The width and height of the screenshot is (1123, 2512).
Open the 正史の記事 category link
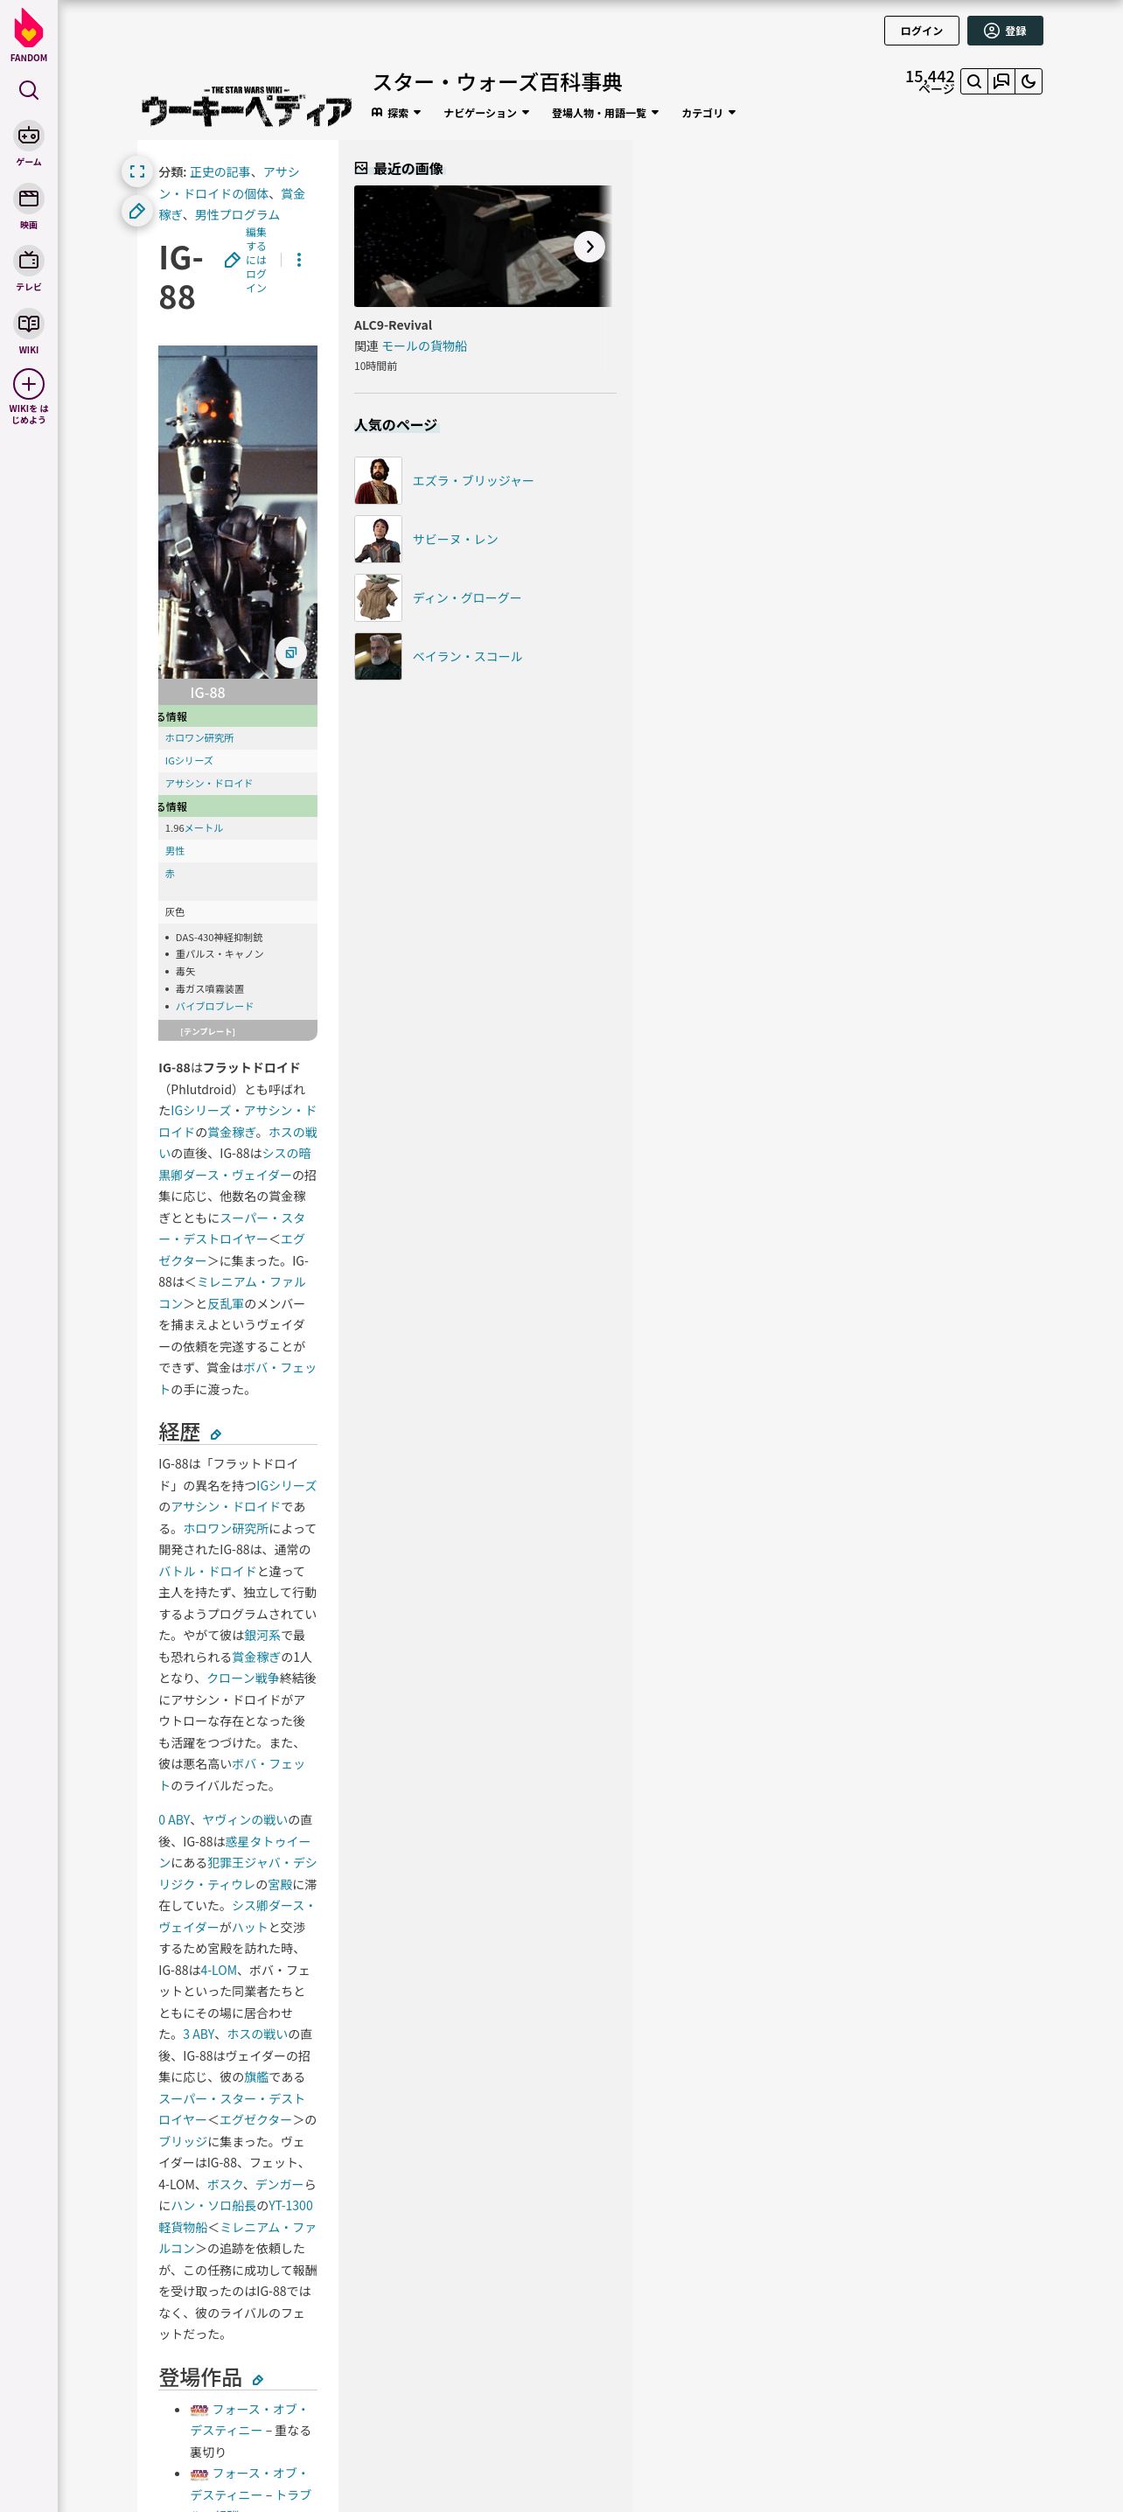[220, 171]
